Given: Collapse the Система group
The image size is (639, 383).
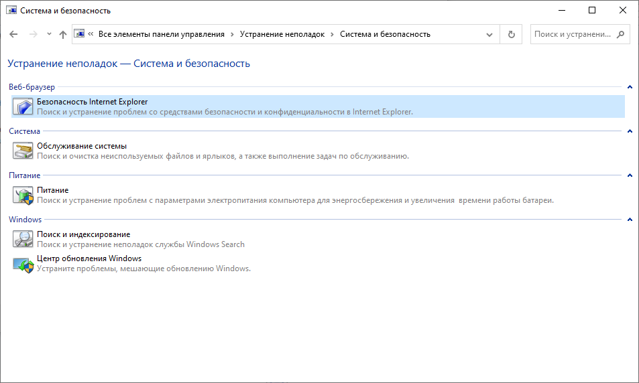Looking at the screenshot, I should [629, 131].
